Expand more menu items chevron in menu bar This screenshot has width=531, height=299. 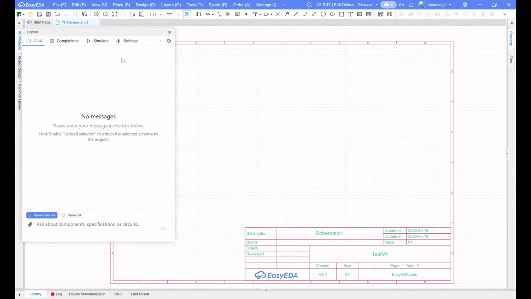click(284, 5)
